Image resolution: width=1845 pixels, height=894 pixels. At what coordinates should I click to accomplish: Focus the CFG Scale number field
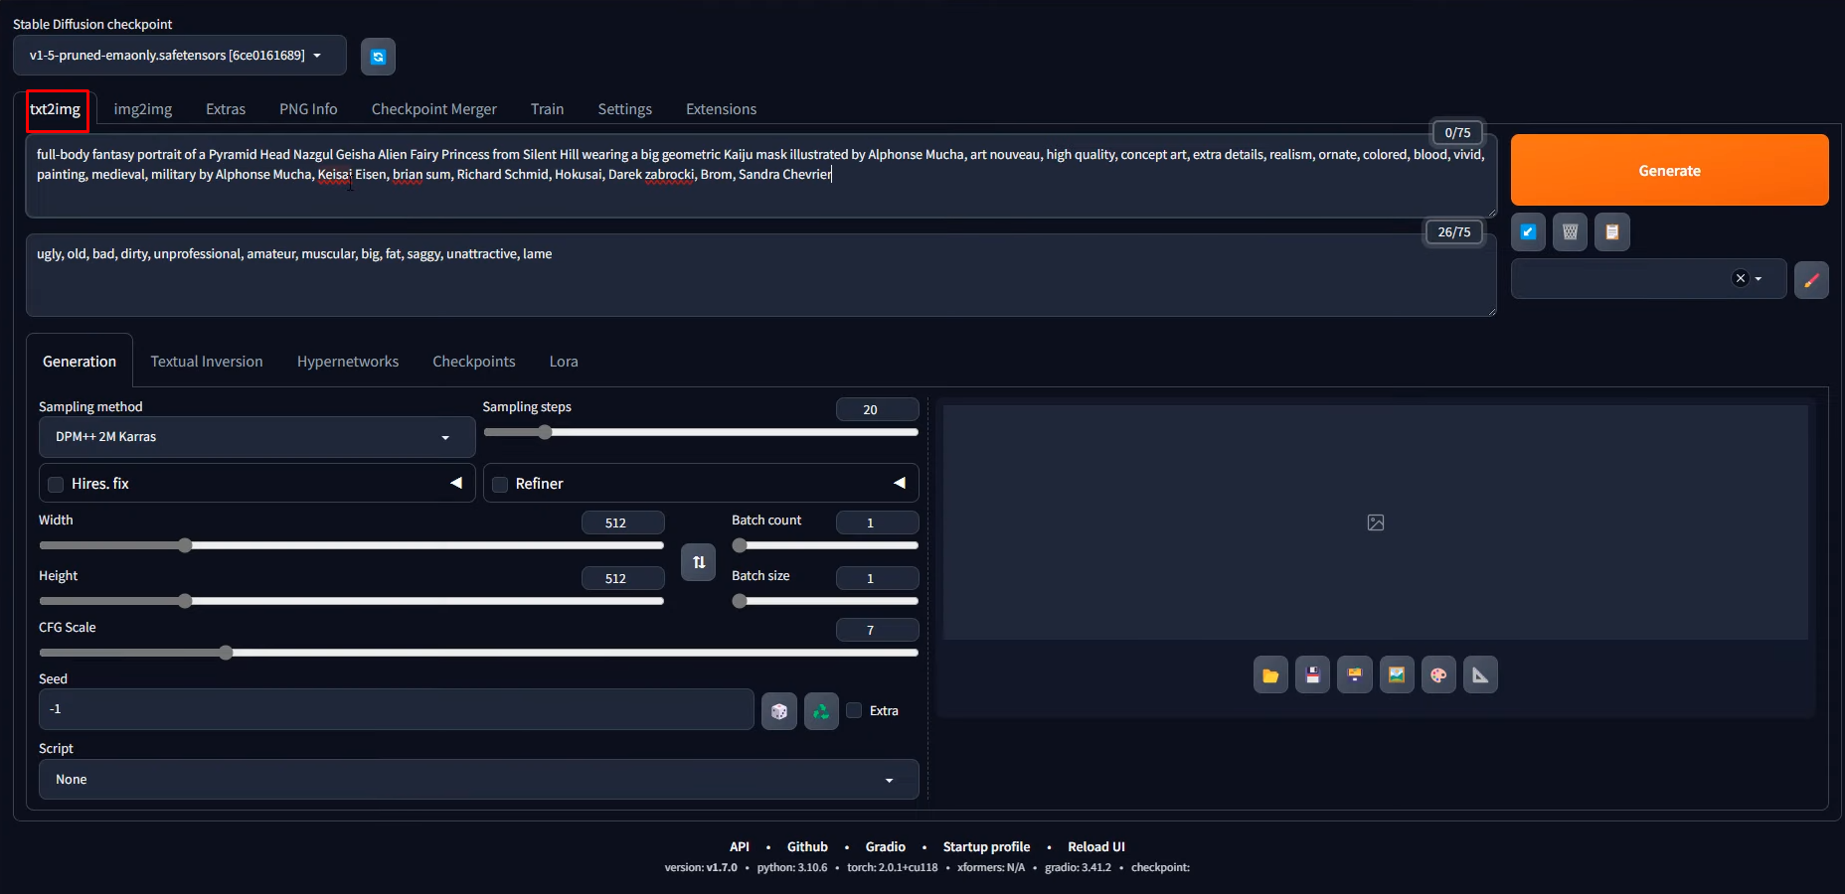[x=878, y=630]
